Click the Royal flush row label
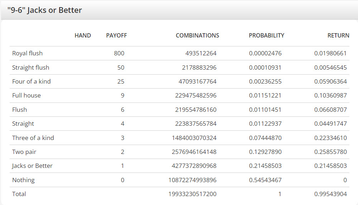358x205 pixels. (27, 53)
